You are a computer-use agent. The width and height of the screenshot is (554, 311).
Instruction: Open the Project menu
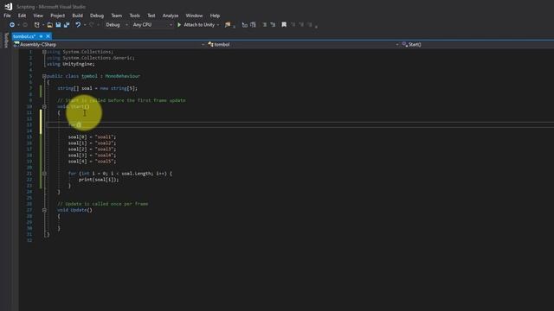pos(58,16)
